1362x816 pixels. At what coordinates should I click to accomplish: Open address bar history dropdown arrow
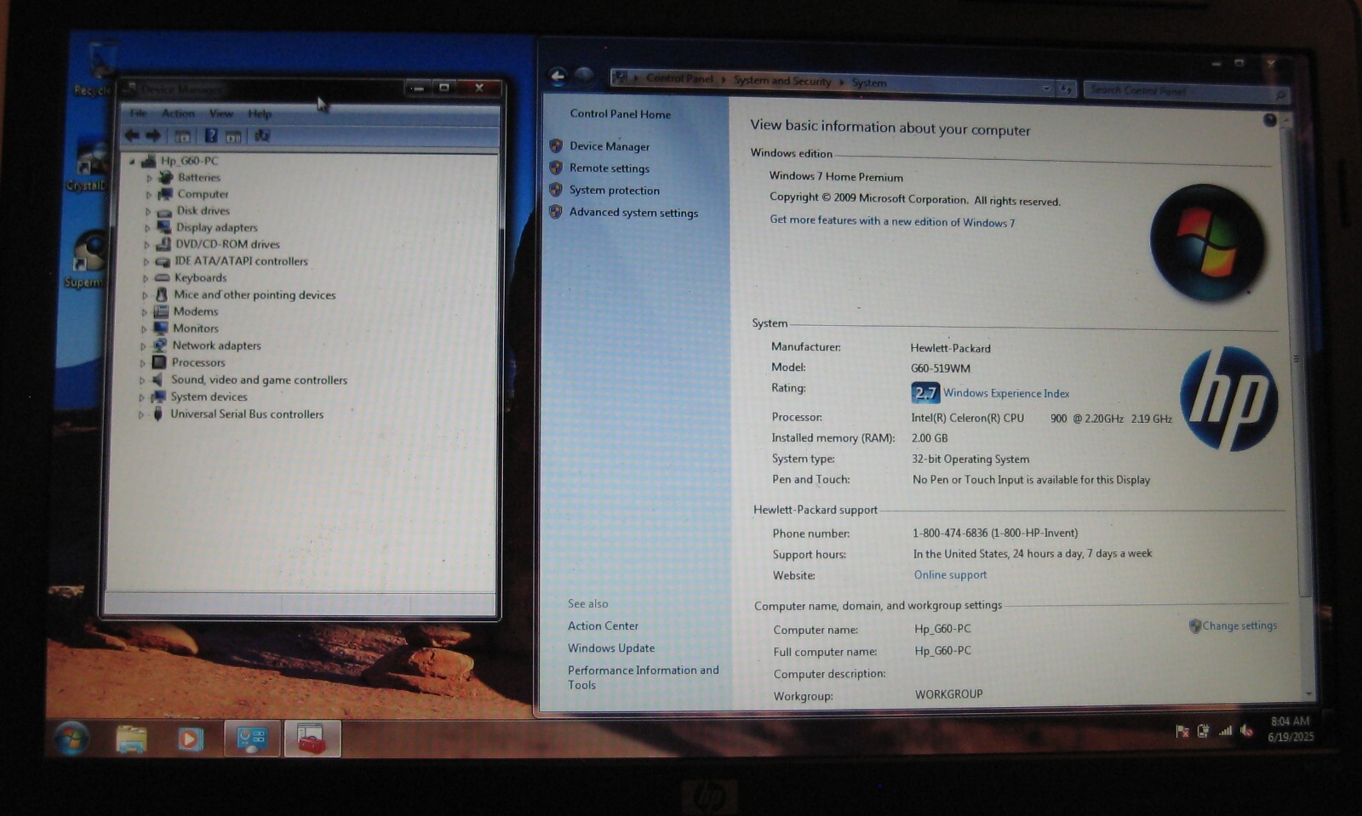pyautogui.click(x=1046, y=88)
